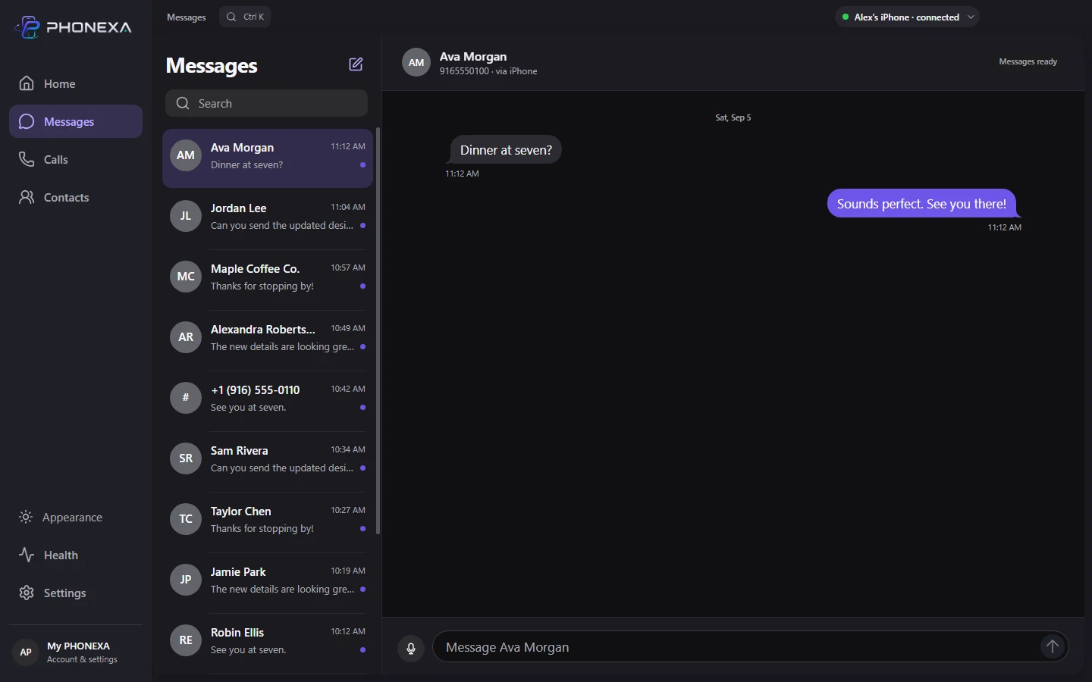Click the PHONEXA logo icon
This screenshot has width=1092, height=682.
pyautogui.click(x=27, y=27)
